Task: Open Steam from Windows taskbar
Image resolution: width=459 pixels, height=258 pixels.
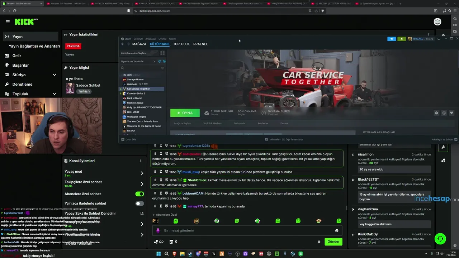Action: click(190, 254)
